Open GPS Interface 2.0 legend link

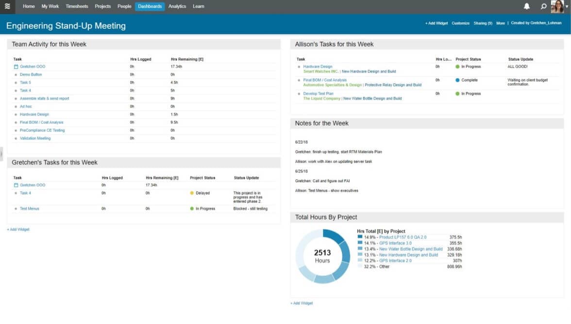tap(395, 261)
